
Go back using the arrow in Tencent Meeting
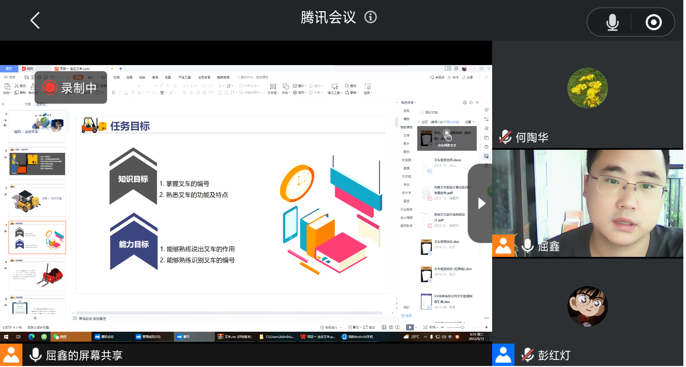[35, 20]
